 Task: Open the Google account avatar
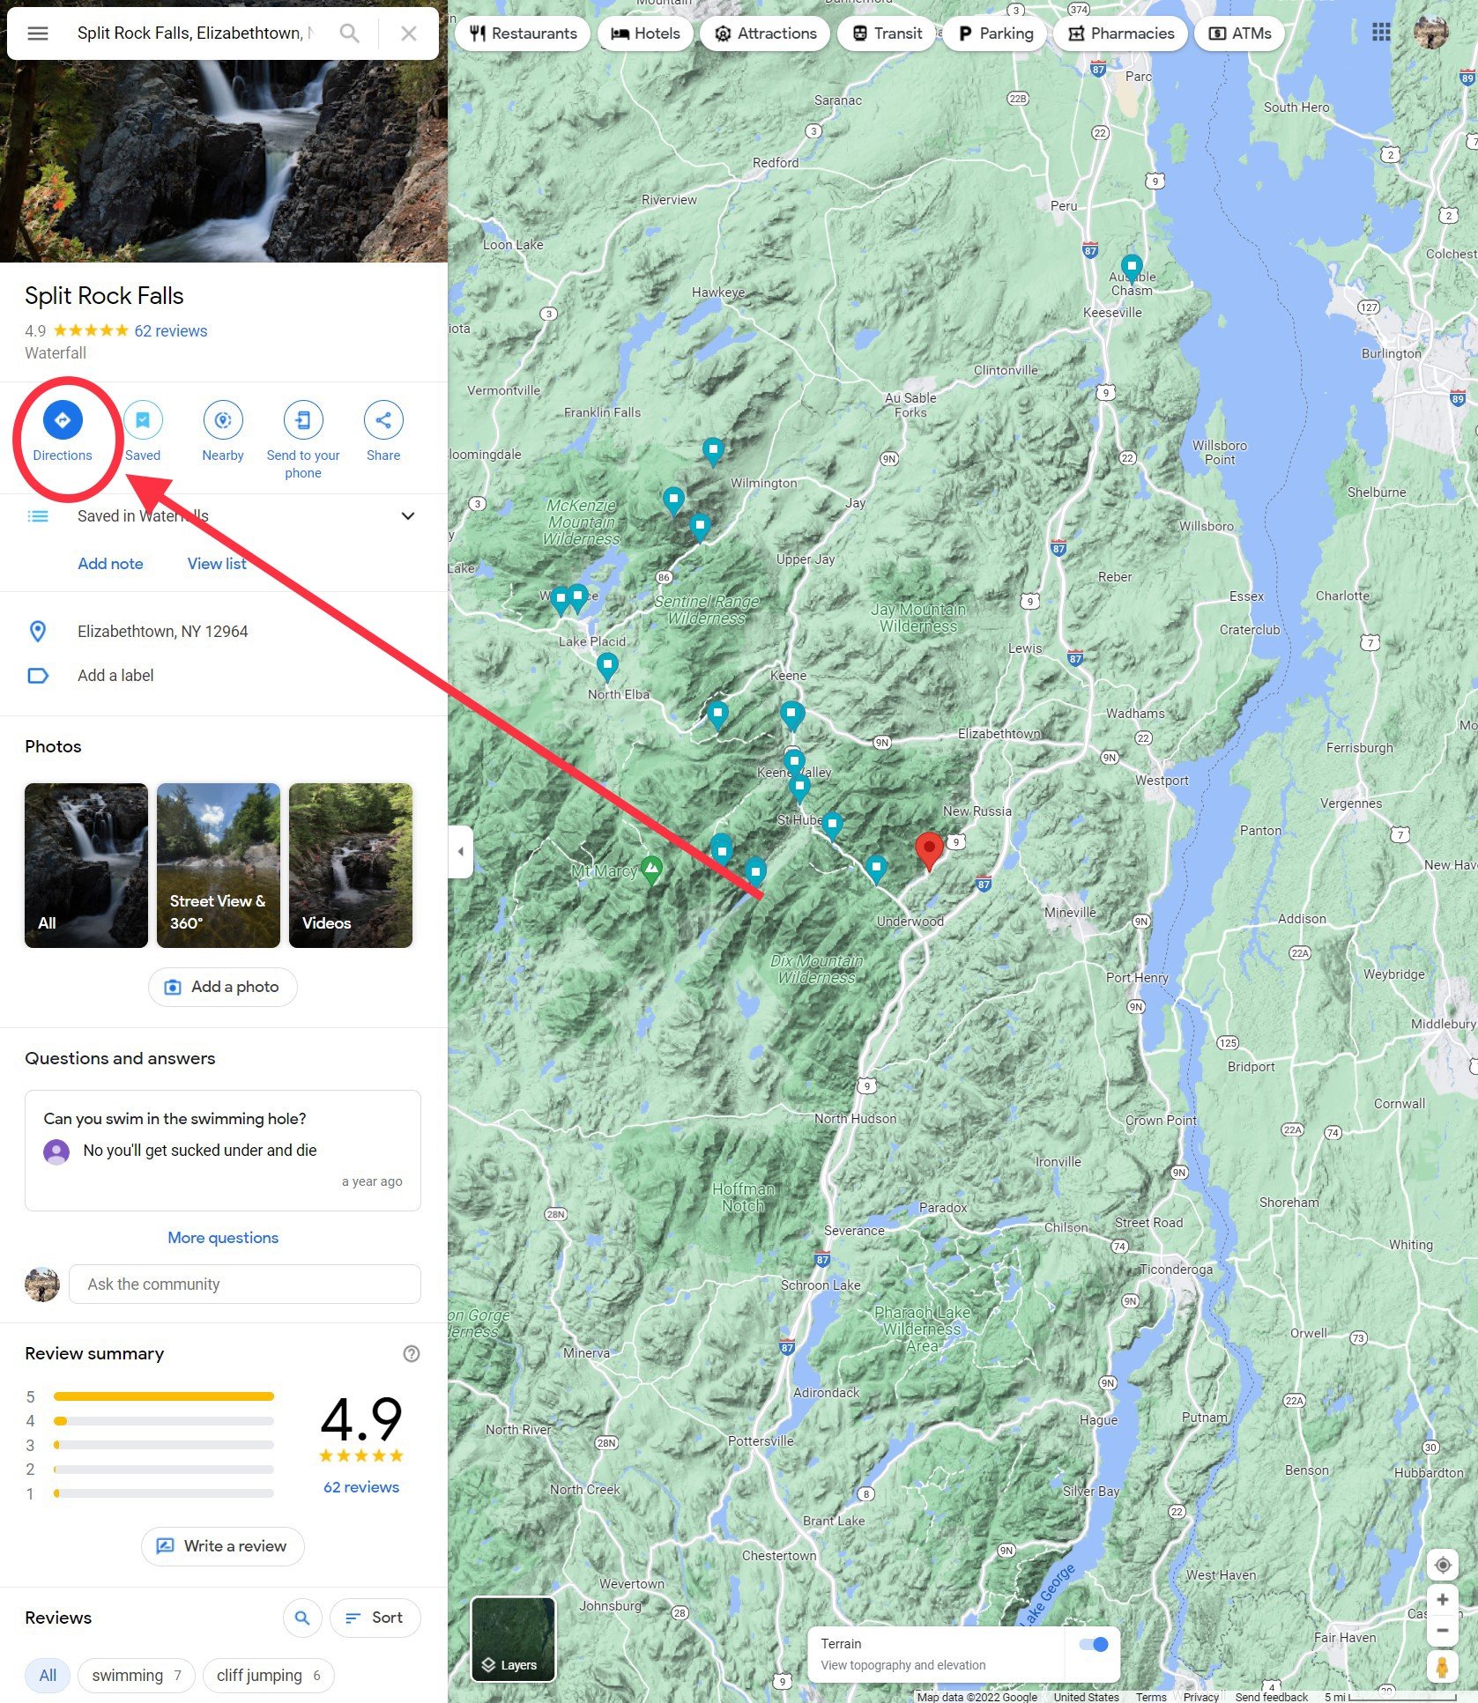[x=1431, y=33]
